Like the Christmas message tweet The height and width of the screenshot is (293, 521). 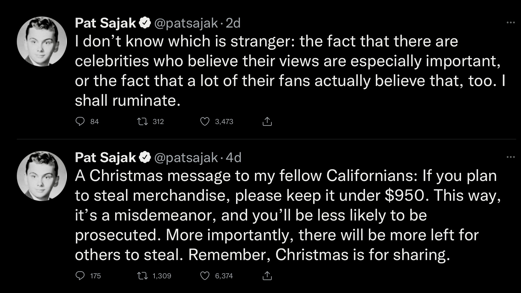(205, 276)
